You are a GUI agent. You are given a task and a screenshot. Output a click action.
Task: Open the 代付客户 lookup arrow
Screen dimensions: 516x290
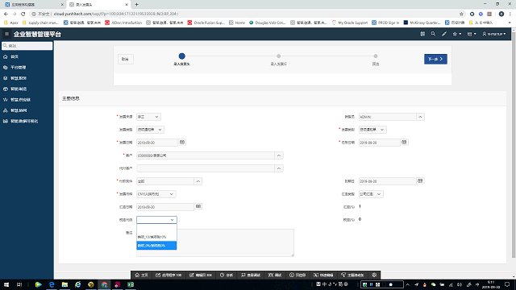(x=279, y=168)
